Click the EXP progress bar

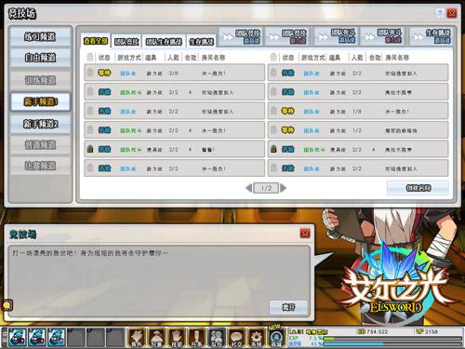(392, 339)
